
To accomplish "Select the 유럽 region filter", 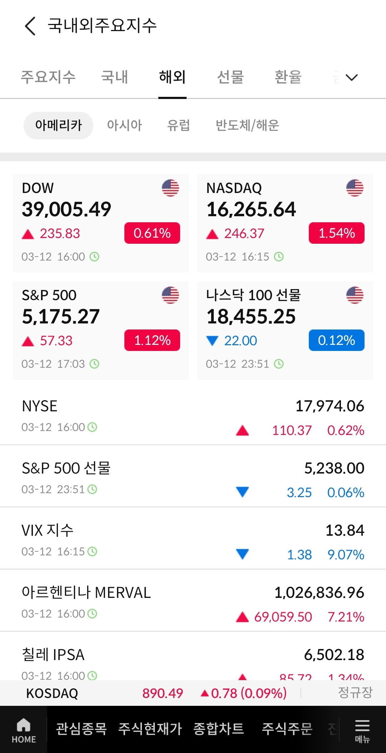I will point(178,125).
